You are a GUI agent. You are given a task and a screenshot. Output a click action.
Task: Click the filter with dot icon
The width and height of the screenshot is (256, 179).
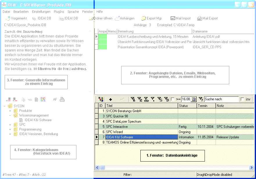click(153, 99)
